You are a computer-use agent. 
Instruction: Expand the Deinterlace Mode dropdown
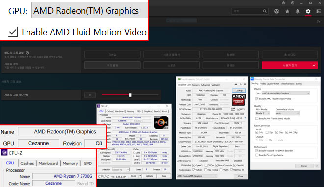click(x=288, y=113)
